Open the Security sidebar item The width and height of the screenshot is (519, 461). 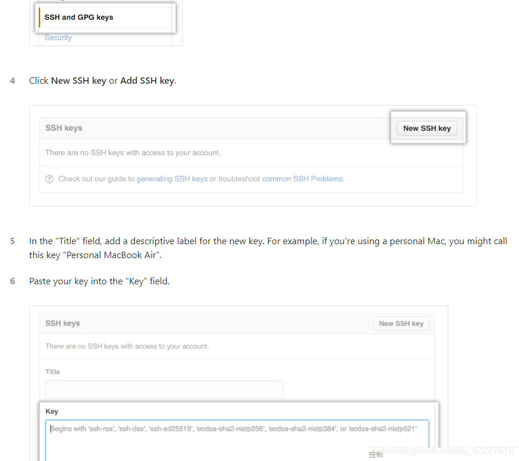pyautogui.click(x=58, y=38)
